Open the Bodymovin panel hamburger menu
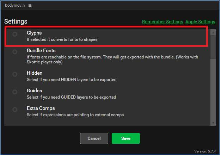221x156 pixels. tap(30, 6)
